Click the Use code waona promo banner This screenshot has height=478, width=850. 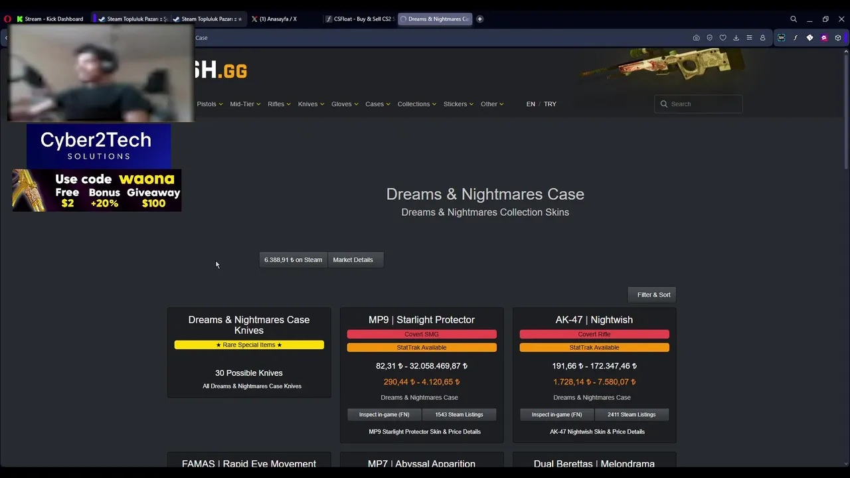click(97, 191)
